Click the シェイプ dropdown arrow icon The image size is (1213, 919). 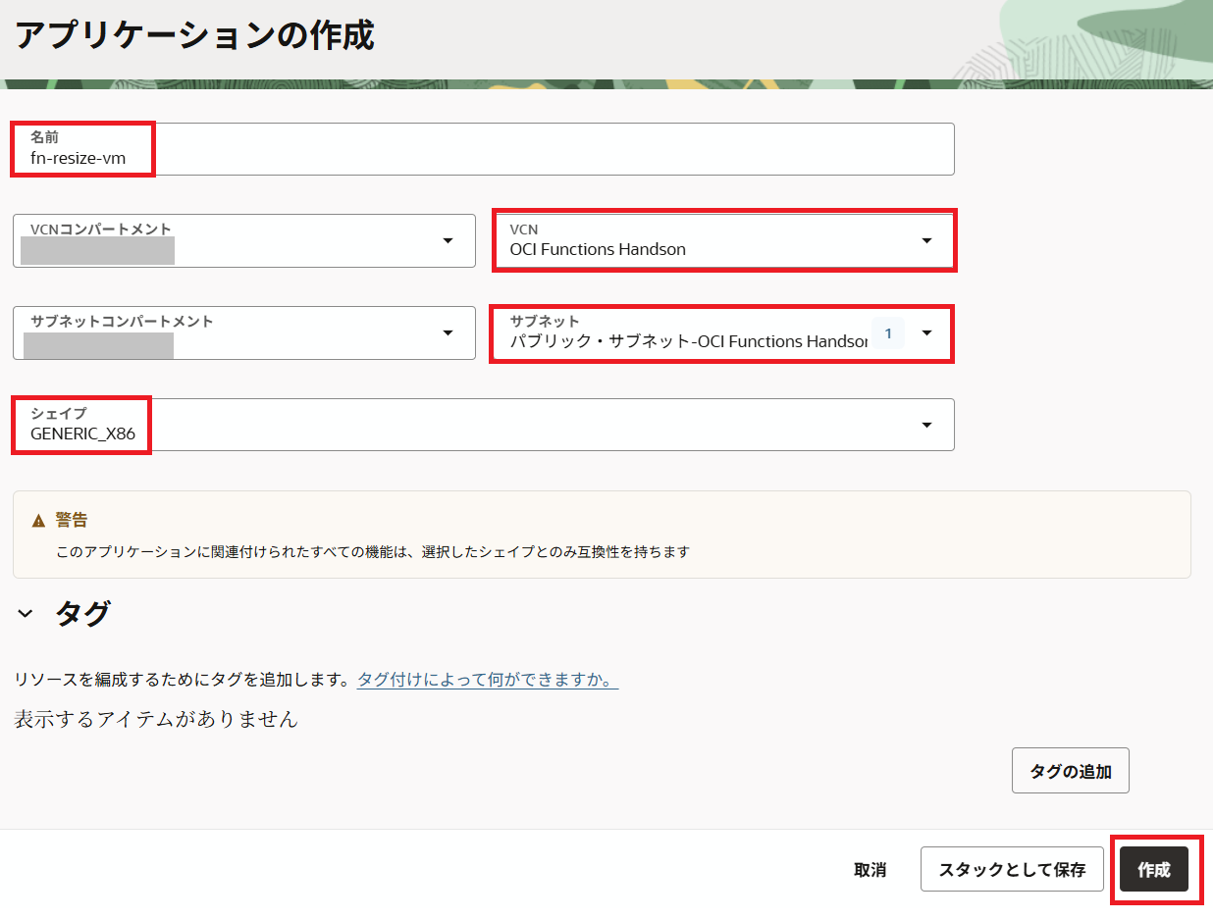[x=926, y=425]
